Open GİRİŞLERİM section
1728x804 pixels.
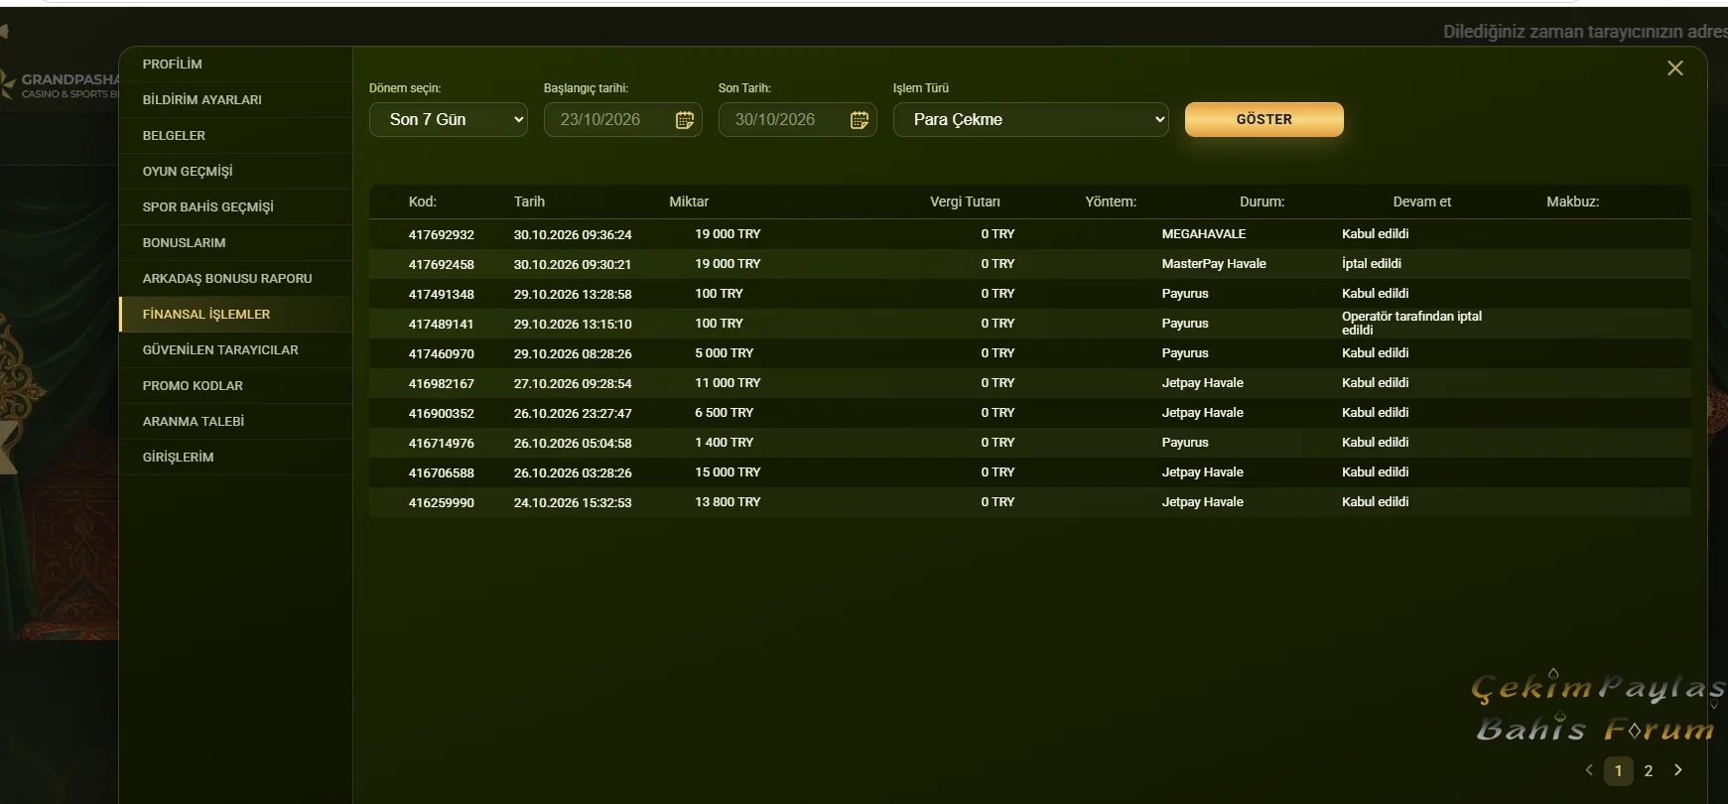(x=235, y=458)
